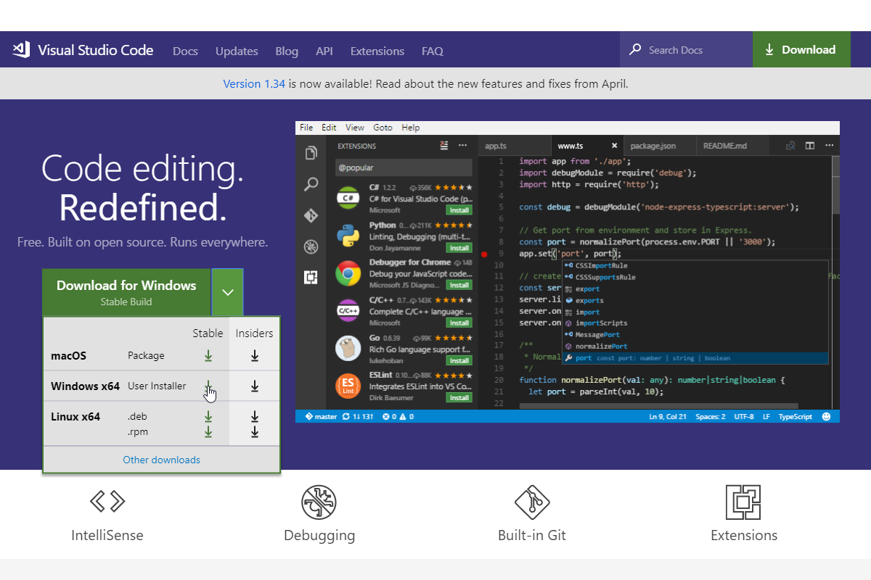
Task: Click UTF-8 encoding in status bar
Action: point(744,416)
